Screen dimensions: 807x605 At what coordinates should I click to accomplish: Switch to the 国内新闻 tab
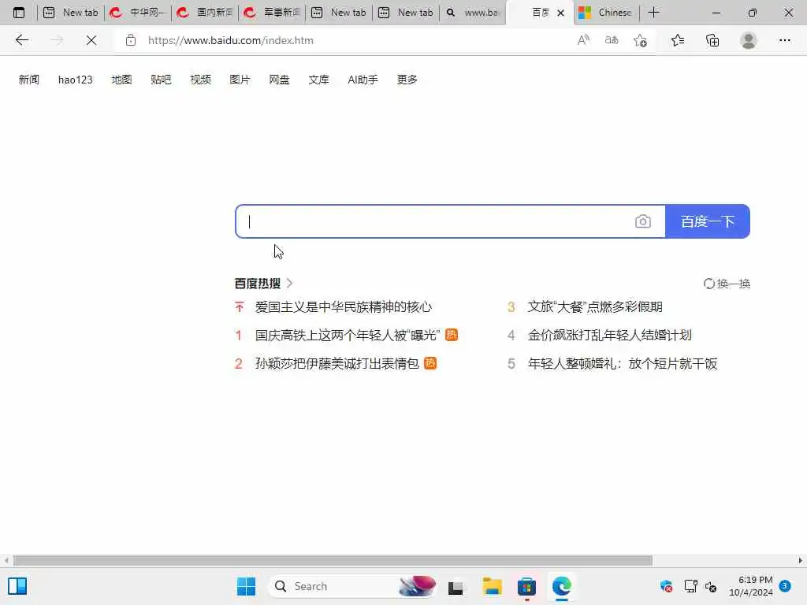coord(204,13)
